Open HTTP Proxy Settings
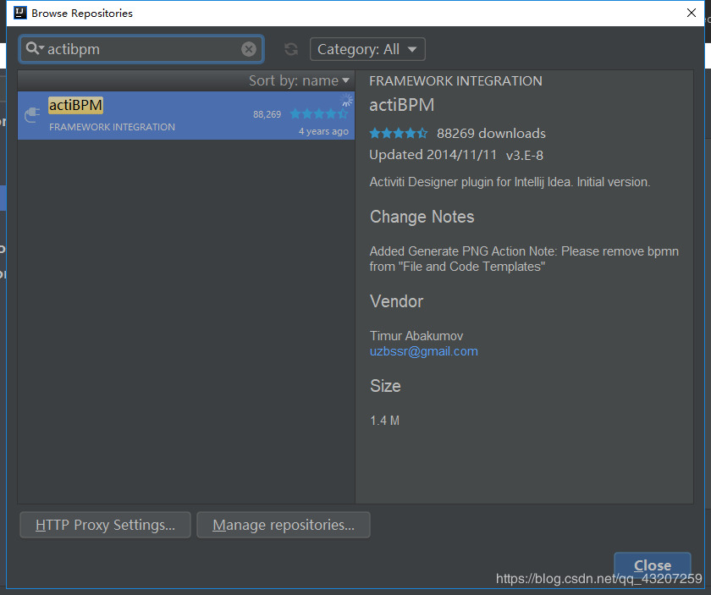 [105, 525]
